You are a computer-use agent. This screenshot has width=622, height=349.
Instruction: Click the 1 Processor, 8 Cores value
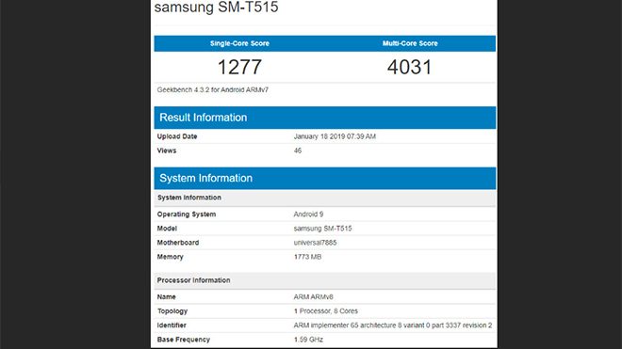pyautogui.click(x=326, y=311)
